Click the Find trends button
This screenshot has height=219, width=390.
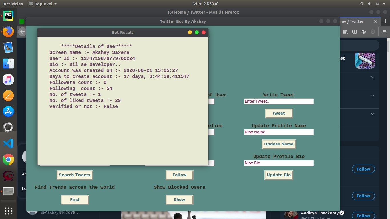(x=75, y=200)
